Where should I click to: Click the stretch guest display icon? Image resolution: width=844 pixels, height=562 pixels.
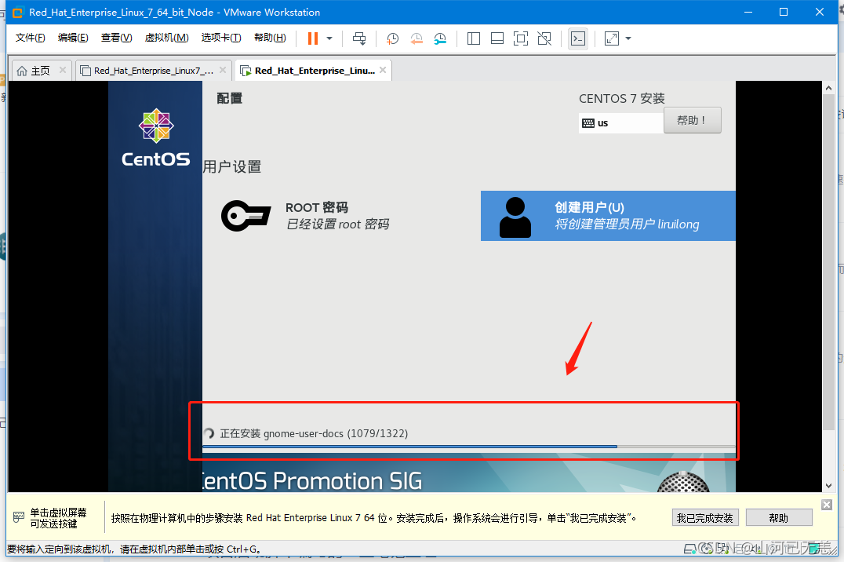point(612,38)
